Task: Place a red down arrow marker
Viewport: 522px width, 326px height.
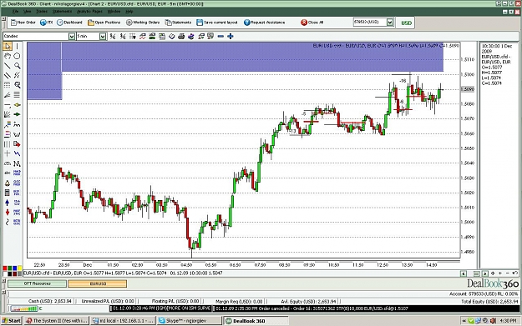Action: [8, 212]
